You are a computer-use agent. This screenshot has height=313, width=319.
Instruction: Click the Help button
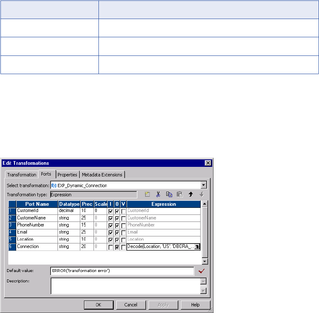point(195,305)
